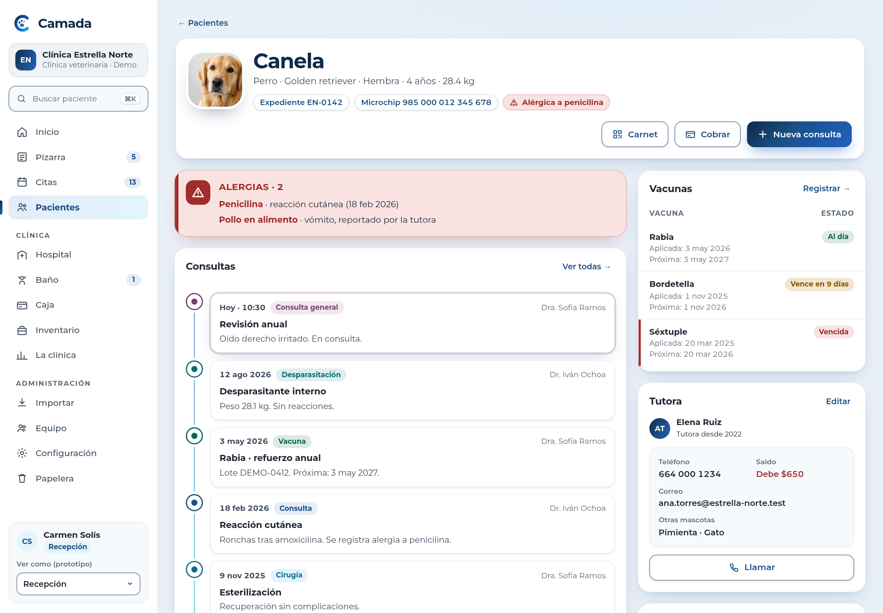Click the Cobrar payment button

[707, 134]
